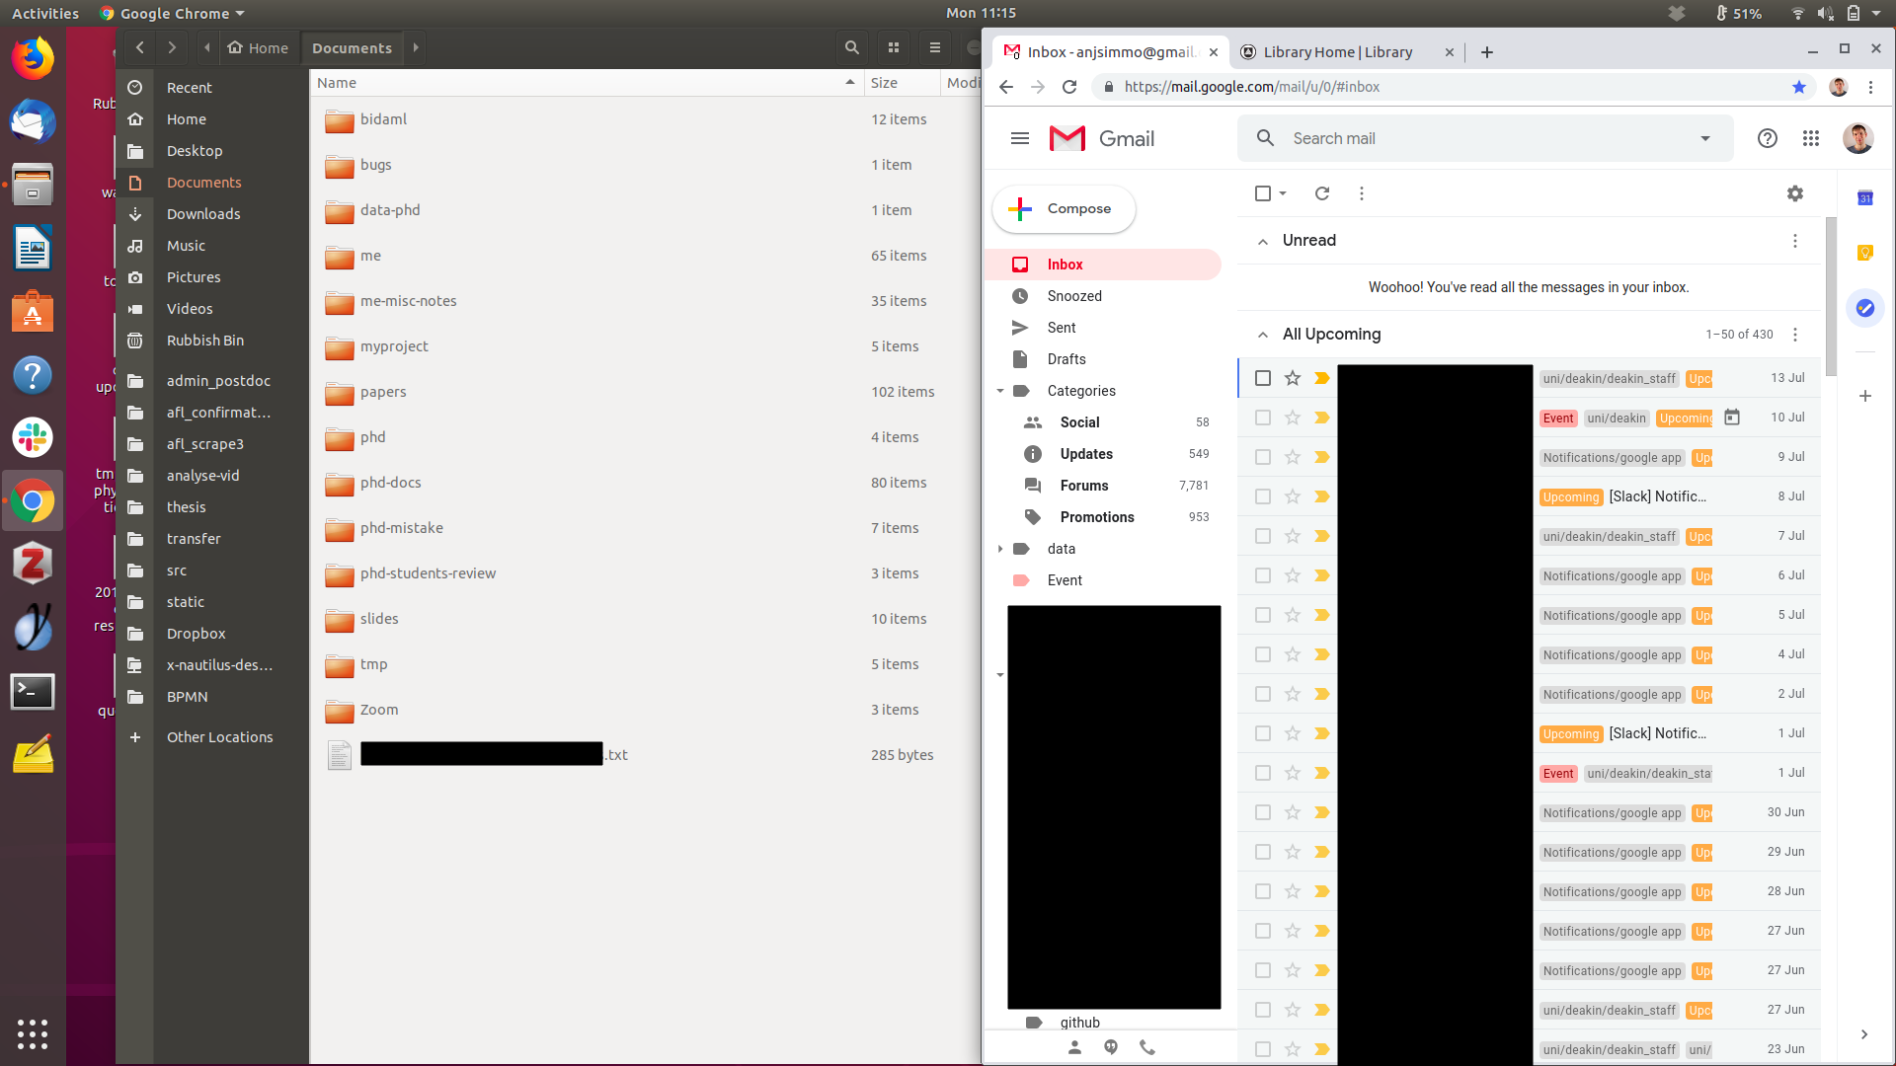Open Google apps grid icon

pyautogui.click(x=1810, y=138)
